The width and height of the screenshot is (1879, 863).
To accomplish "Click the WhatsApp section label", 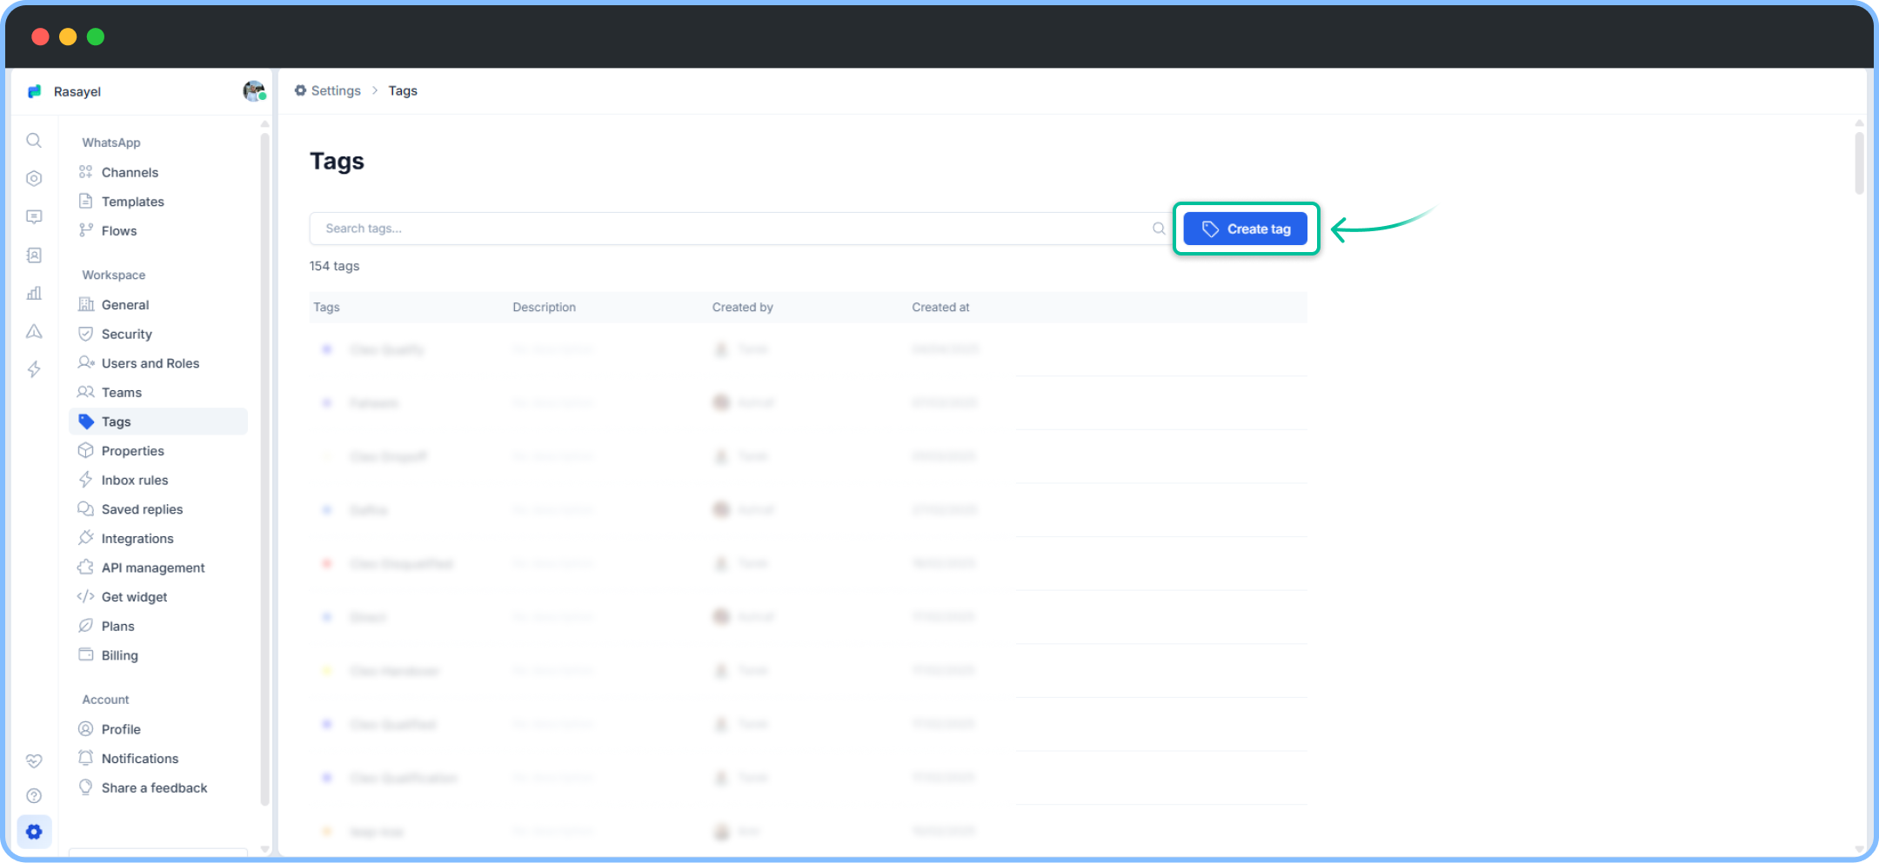I will pyautogui.click(x=111, y=143).
